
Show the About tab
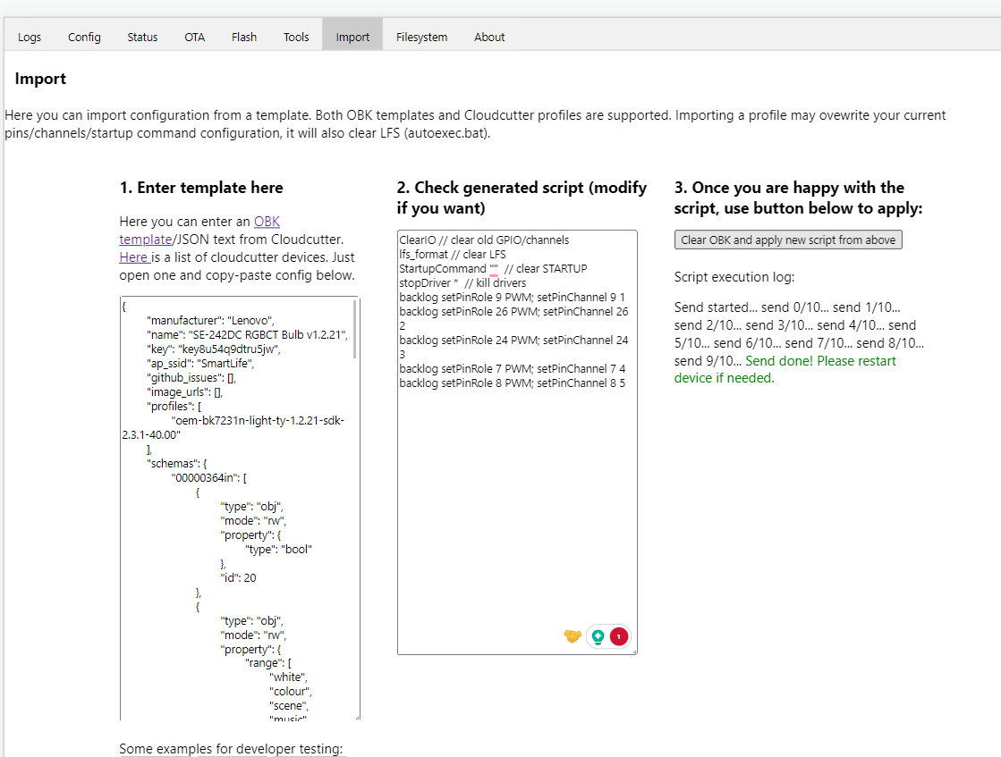489,37
